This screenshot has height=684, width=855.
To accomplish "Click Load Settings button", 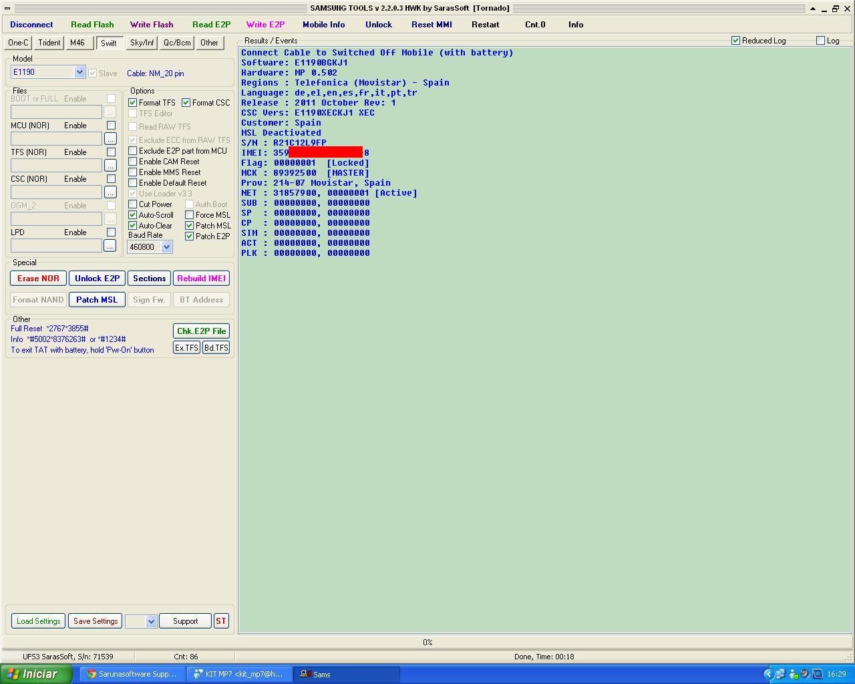I will pyautogui.click(x=38, y=621).
